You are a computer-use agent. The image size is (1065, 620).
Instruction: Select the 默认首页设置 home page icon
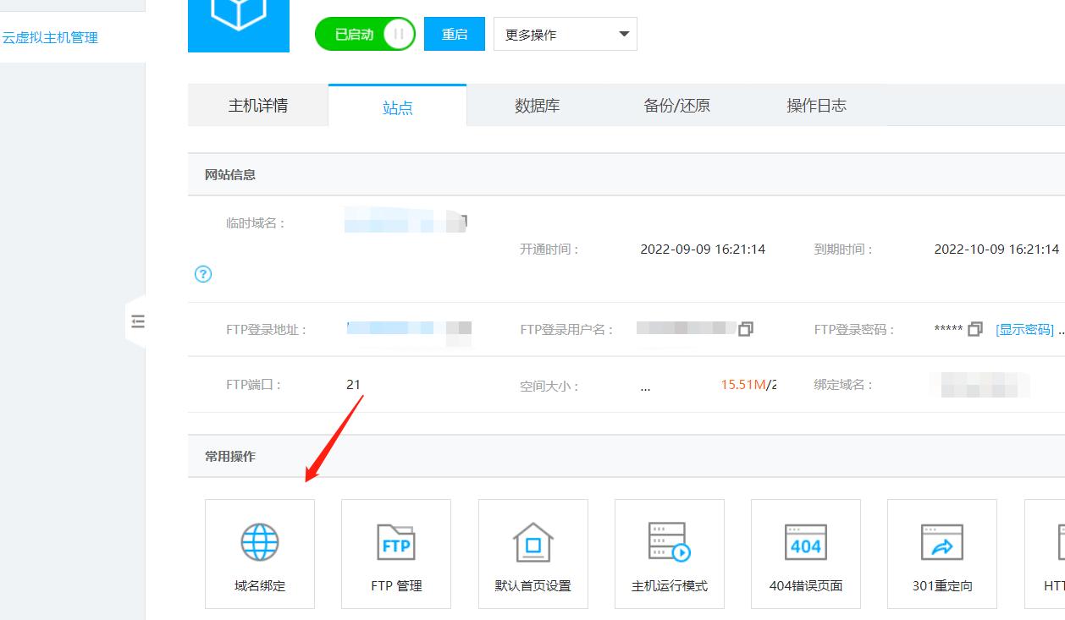point(532,553)
